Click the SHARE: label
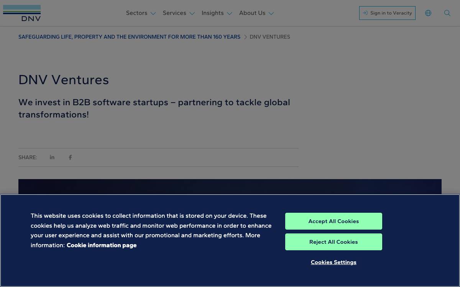Screen dimensions: 460x287 coord(28,157)
